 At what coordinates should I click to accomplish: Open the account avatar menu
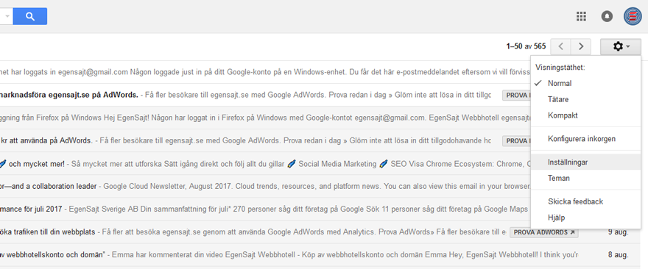pyautogui.click(x=633, y=16)
